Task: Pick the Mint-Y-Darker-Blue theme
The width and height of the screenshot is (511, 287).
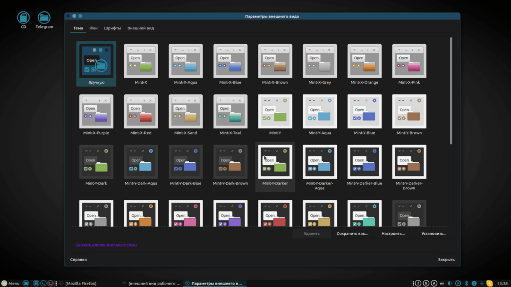Action: tap(364, 165)
